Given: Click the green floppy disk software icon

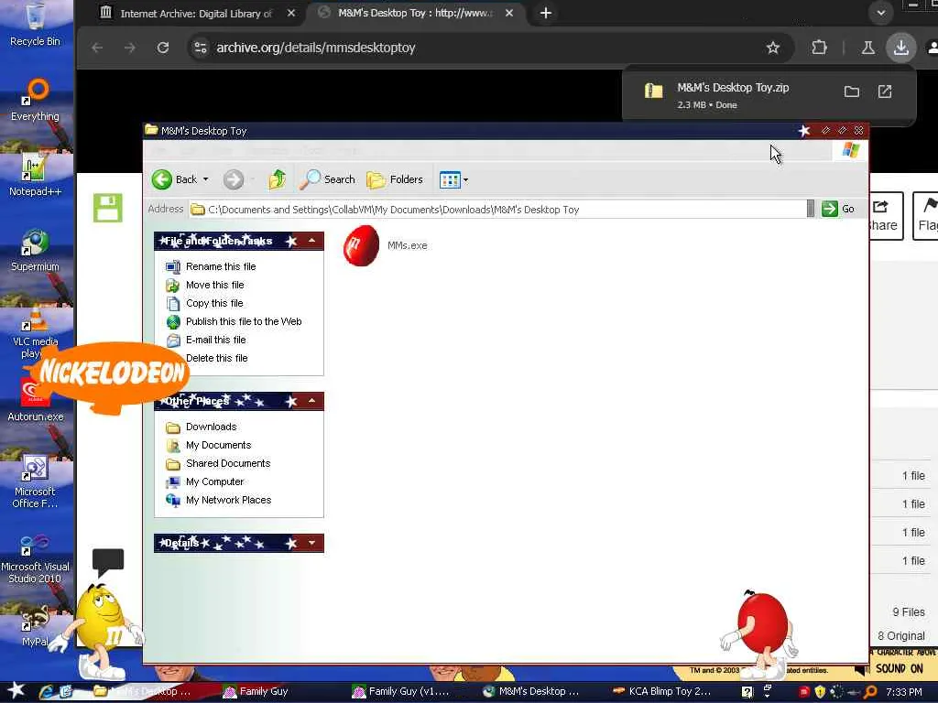Looking at the screenshot, I should (108, 208).
